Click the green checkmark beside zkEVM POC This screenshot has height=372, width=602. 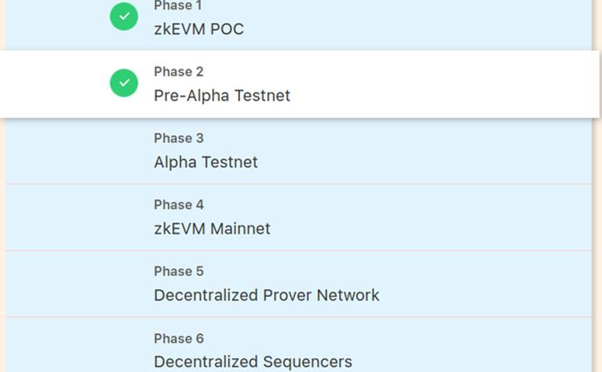(124, 16)
